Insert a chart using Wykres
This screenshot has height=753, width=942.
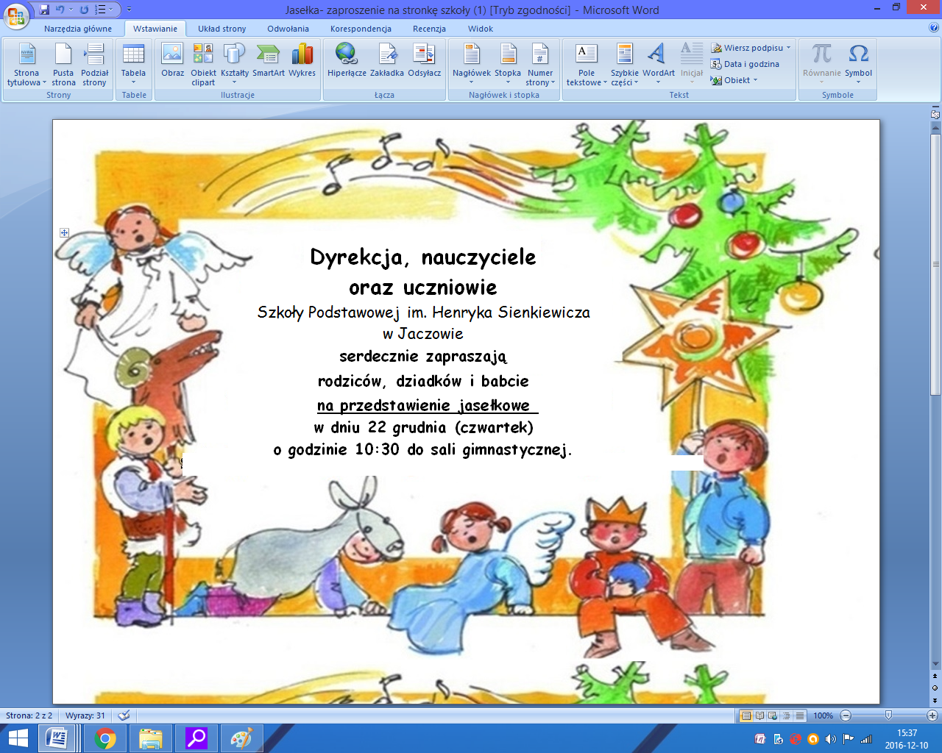[x=302, y=61]
